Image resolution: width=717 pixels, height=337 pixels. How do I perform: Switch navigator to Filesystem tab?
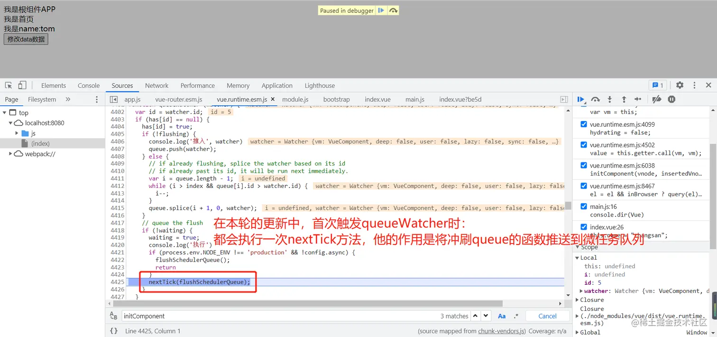tap(42, 99)
